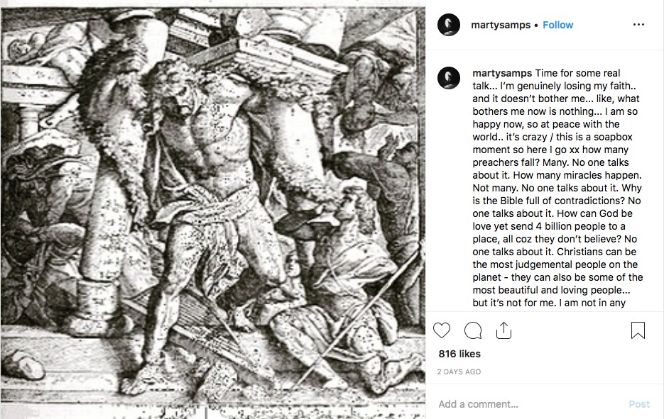
Task: Click the caption text about losing faith
Action: pos(557,188)
